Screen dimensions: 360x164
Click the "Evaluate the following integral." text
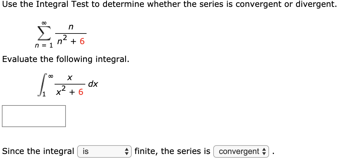[66, 59]
